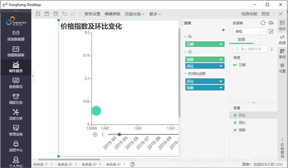Open the 房租 dataset combo box
The image size is (288, 168).
pos(249,31)
